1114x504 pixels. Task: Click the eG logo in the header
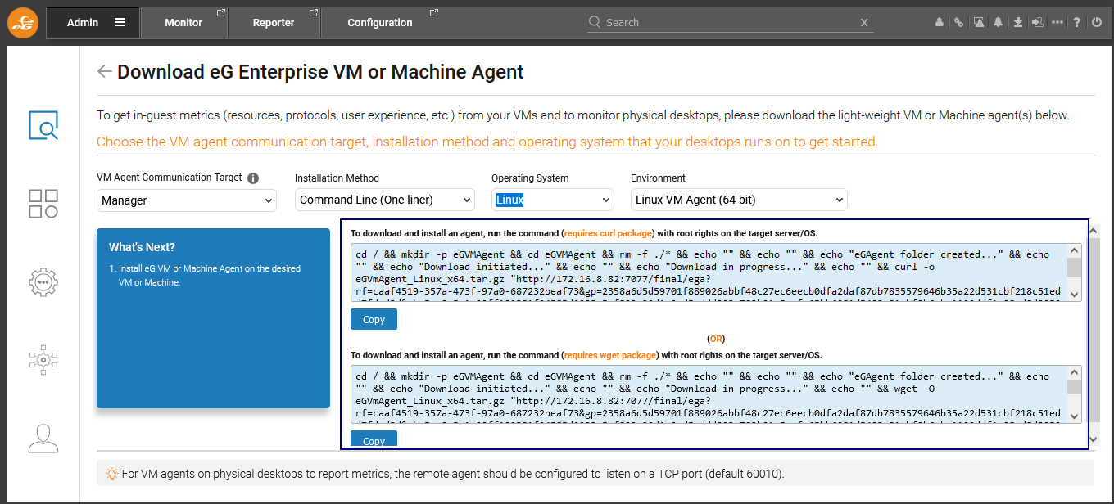tap(23, 22)
